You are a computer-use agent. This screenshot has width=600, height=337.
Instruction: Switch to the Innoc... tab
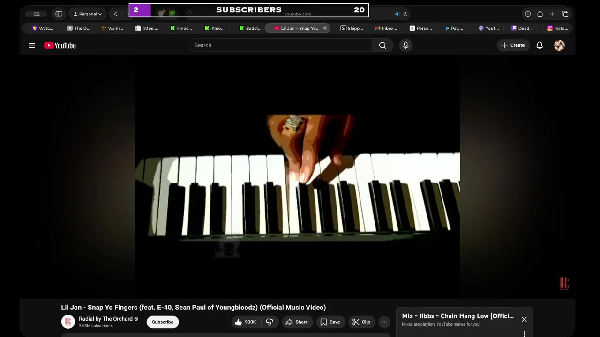point(181,28)
